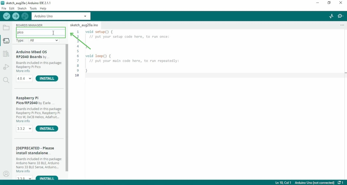Select the Boards Manager sidebar icon
This screenshot has width=347, height=185.
pyautogui.click(x=6, y=41)
